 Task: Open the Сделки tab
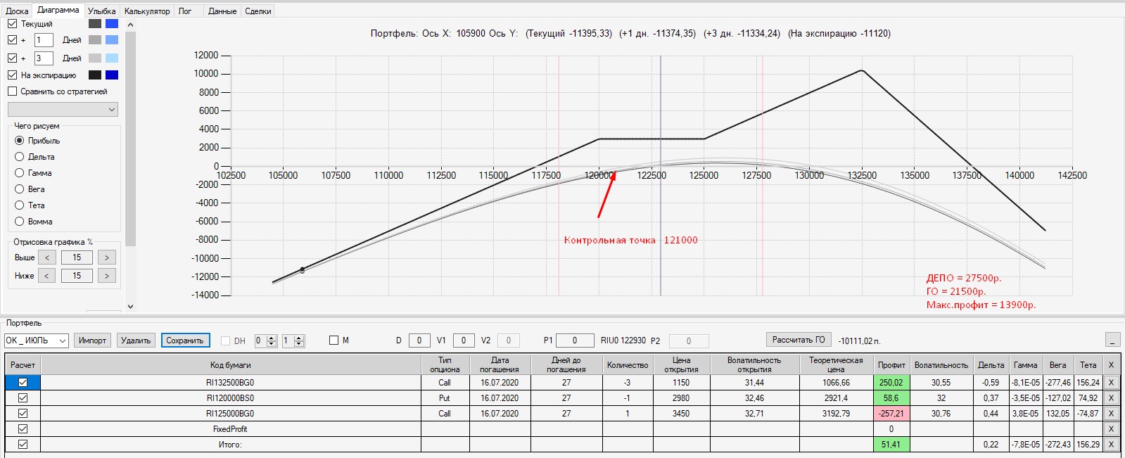258,11
